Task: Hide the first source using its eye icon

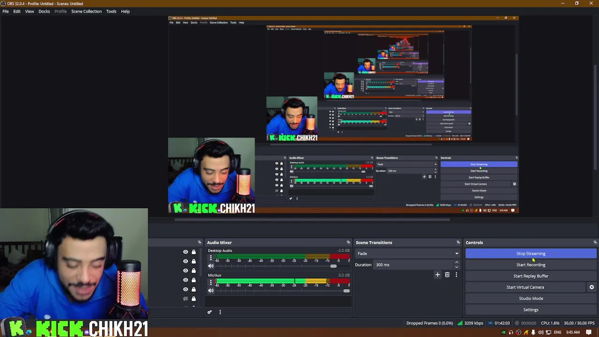Action: 185,252
